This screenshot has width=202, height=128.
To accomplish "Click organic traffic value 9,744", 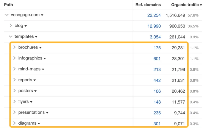I will [x=179, y=113].
